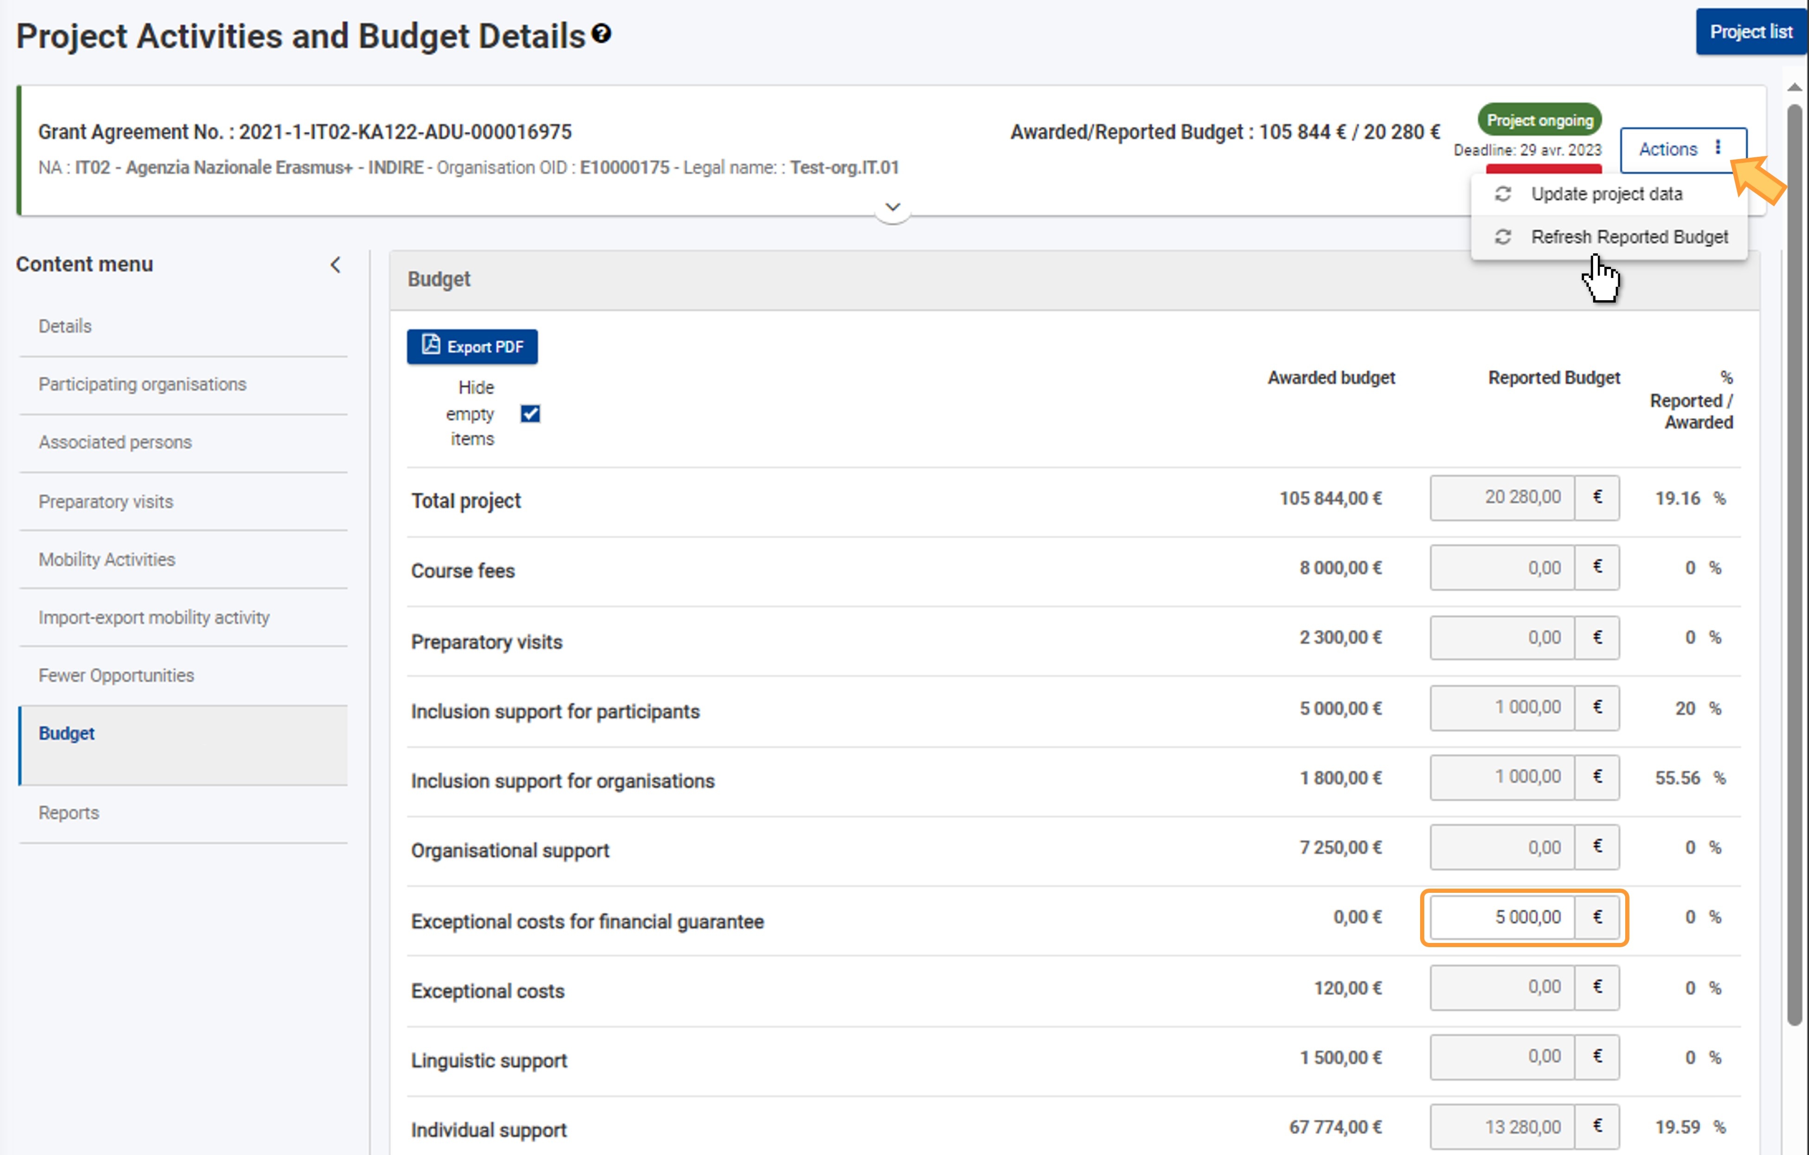
Task: Click the euro symbol beside Total project
Action: click(x=1597, y=497)
